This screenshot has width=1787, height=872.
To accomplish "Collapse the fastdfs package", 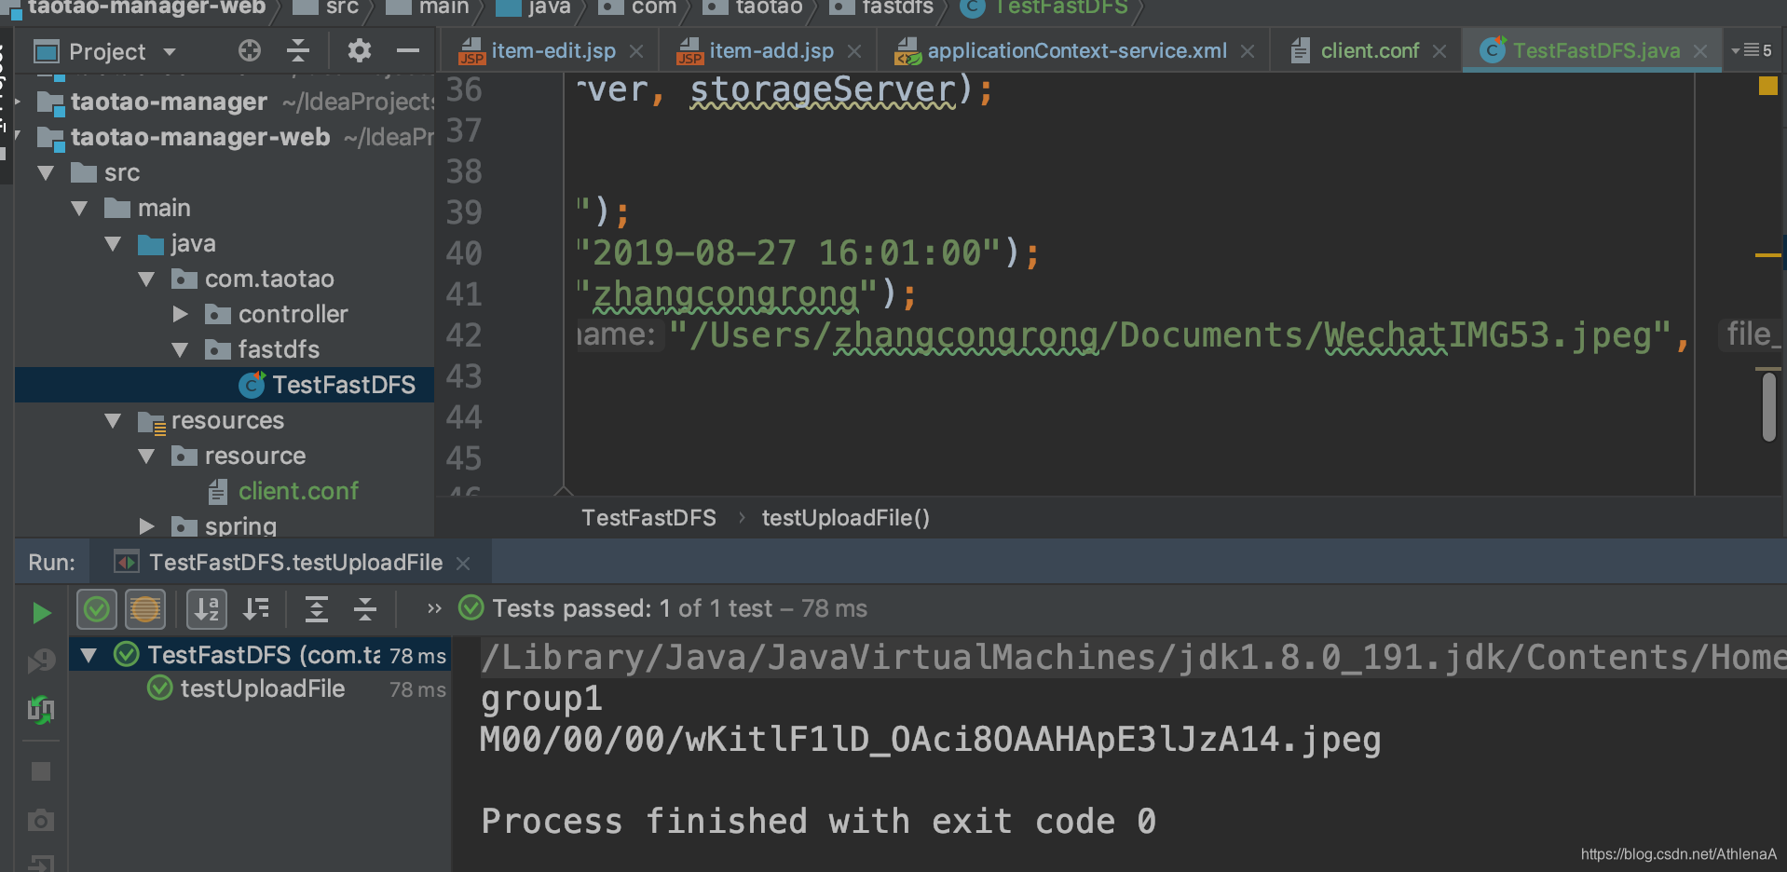I will tap(180, 349).
